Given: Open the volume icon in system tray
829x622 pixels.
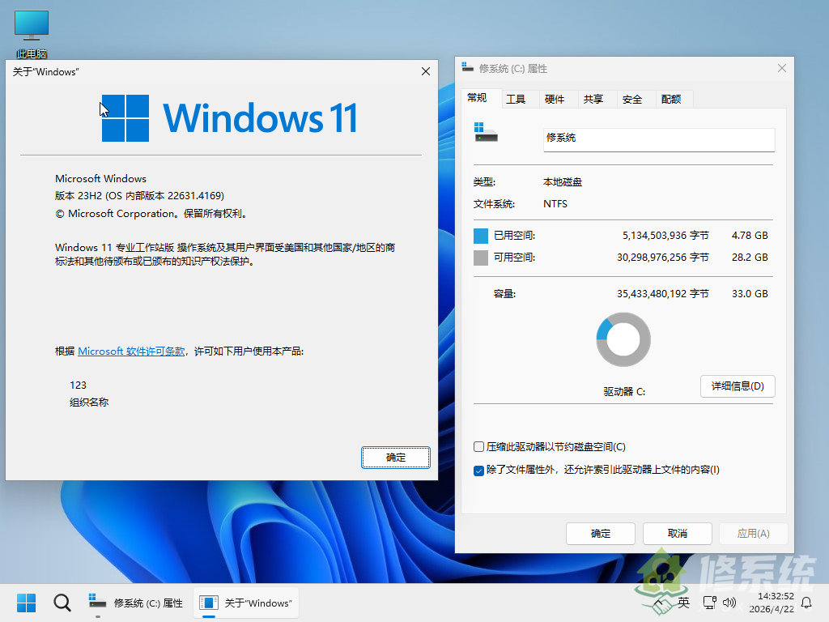Looking at the screenshot, I should (730, 603).
